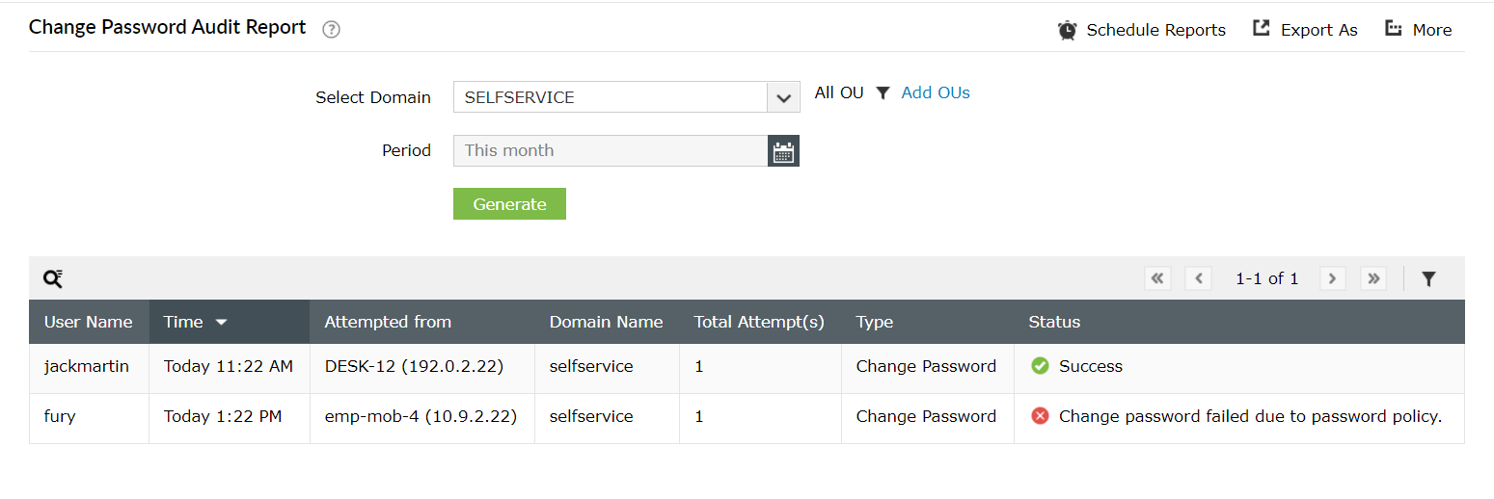This screenshot has height=499, width=1494.
Task: Toggle the Time column sort arrow
Action: (x=221, y=323)
